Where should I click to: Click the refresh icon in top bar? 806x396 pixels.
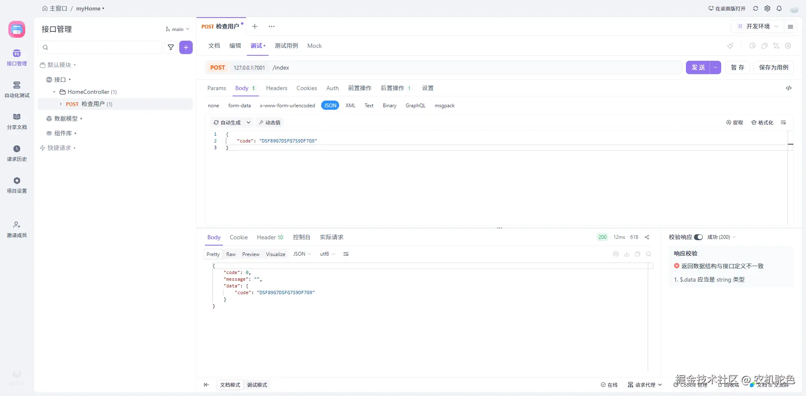tap(756, 8)
